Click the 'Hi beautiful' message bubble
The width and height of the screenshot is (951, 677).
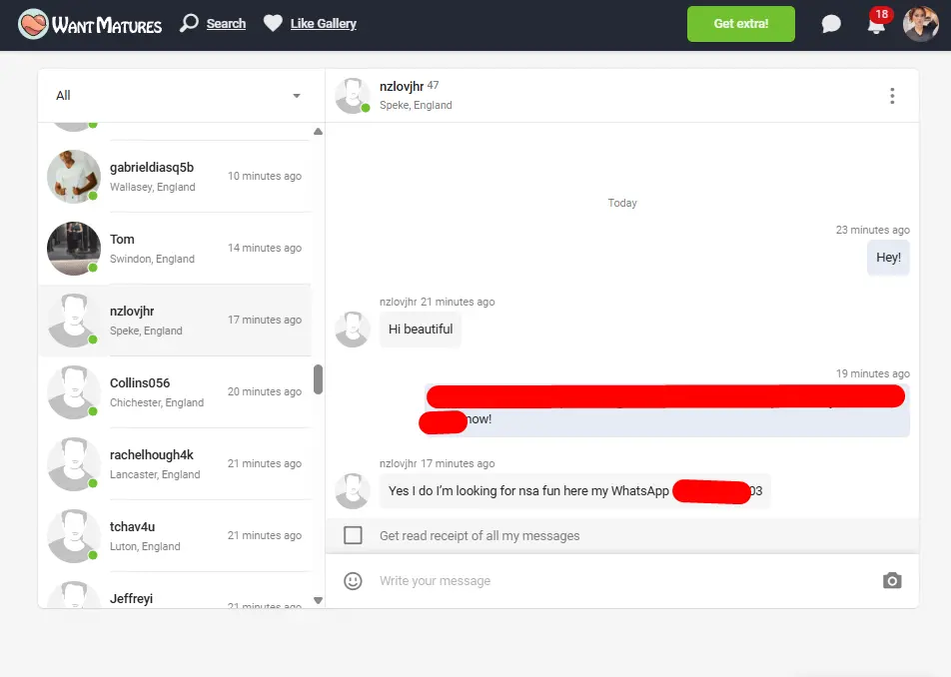point(421,330)
